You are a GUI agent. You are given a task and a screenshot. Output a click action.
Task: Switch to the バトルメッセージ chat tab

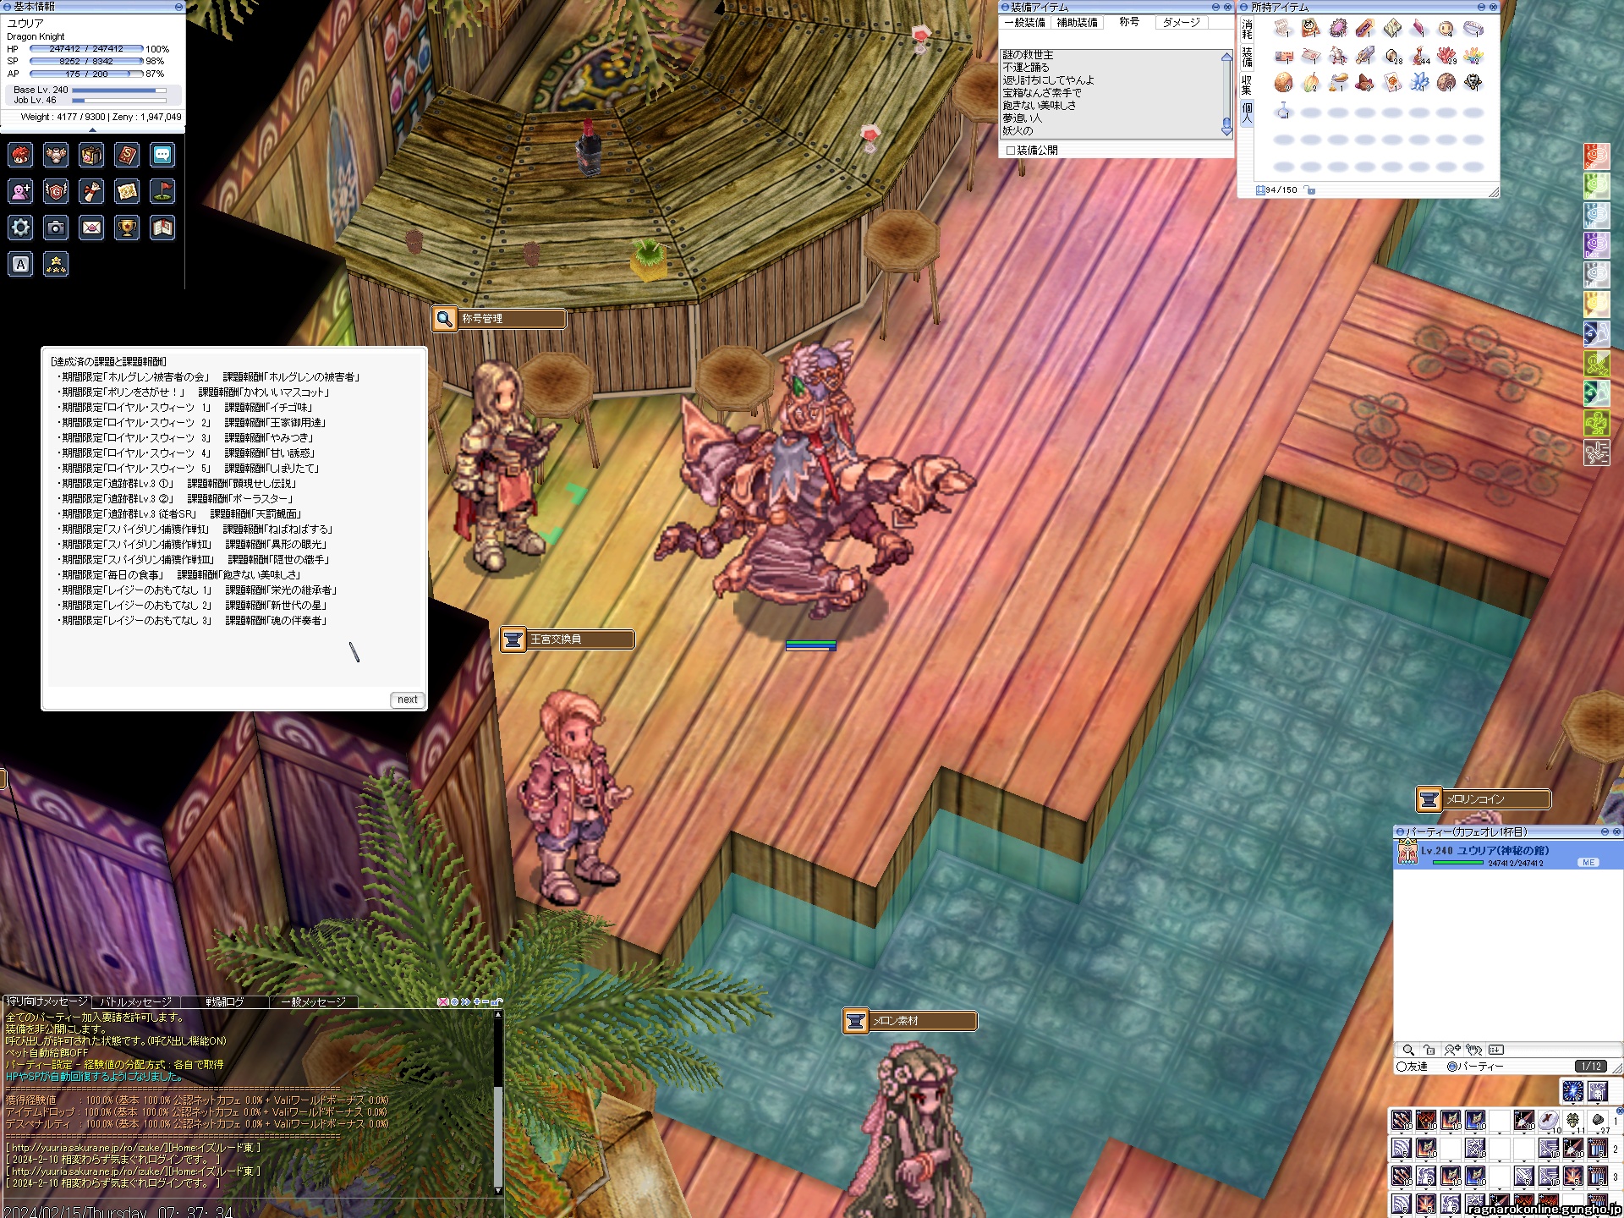[136, 1001]
